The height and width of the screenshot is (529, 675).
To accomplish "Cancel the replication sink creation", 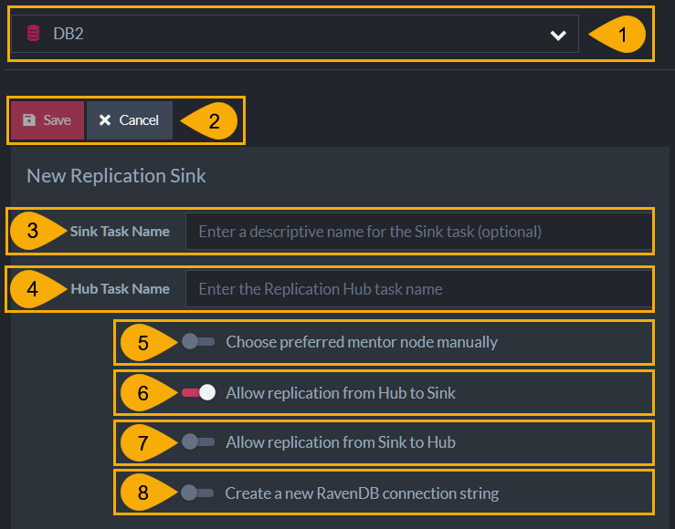I will pos(130,120).
